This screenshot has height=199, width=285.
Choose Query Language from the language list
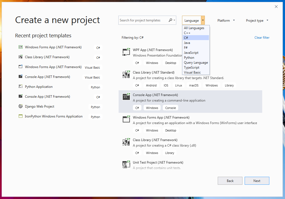pos(196,63)
